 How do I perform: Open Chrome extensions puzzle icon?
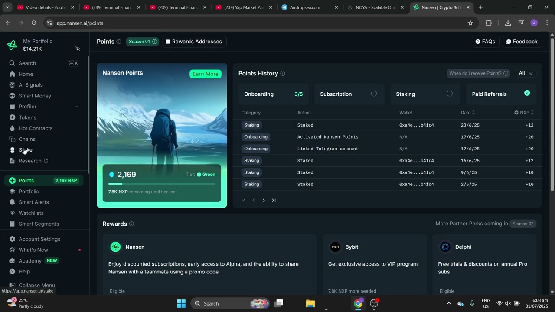[489, 23]
